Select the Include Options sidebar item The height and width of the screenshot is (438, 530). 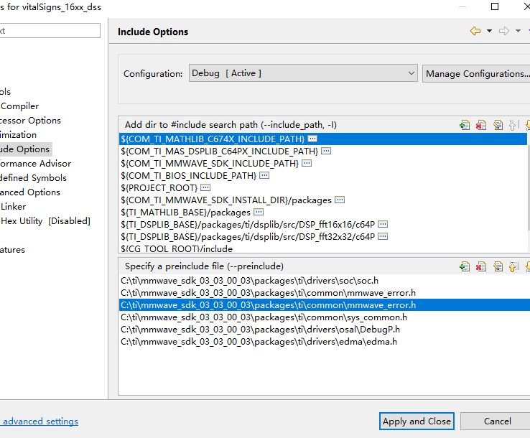click(25, 149)
